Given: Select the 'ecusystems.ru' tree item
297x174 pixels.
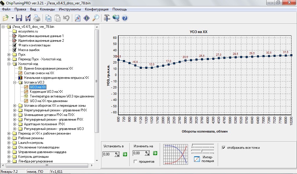Looking at the screenshot, I should click(28, 31).
